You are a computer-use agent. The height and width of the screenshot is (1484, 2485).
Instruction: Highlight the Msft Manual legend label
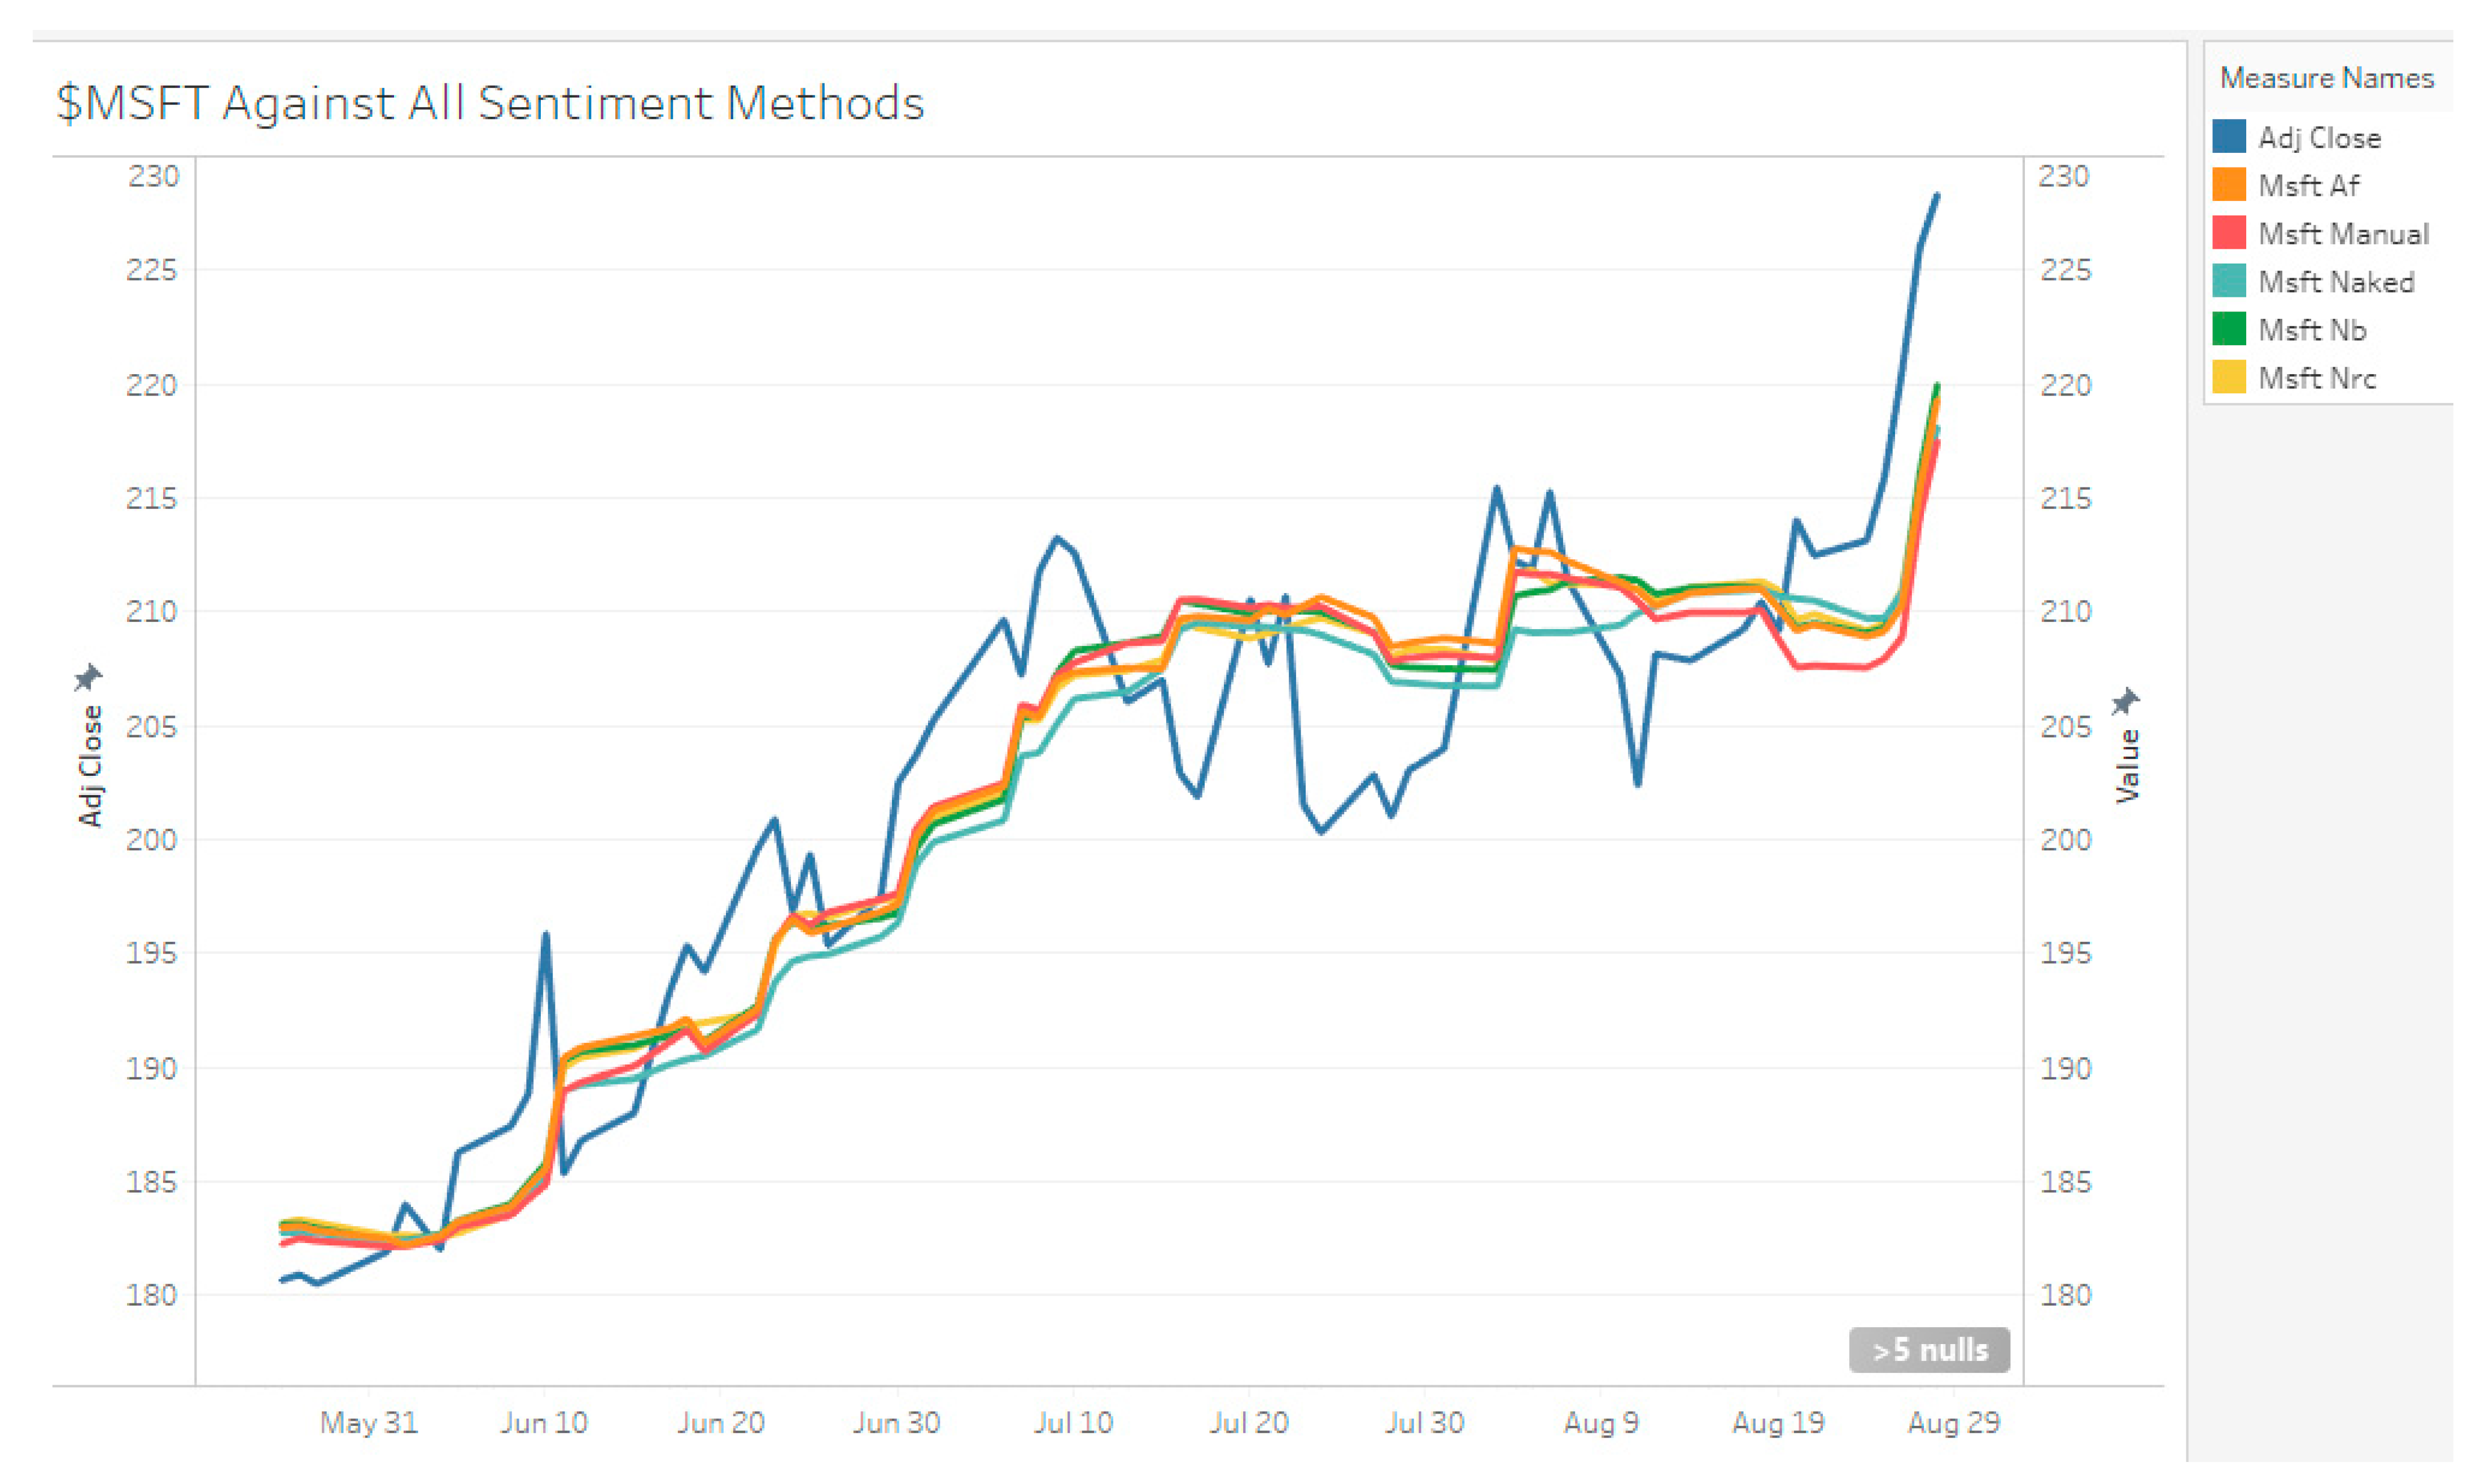[2343, 234]
